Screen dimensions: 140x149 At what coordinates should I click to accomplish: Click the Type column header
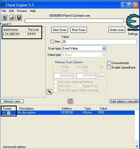coord(88,108)
